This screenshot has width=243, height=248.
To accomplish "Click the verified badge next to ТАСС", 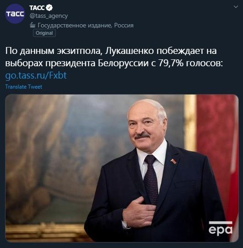I will pyautogui.click(x=49, y=8).
